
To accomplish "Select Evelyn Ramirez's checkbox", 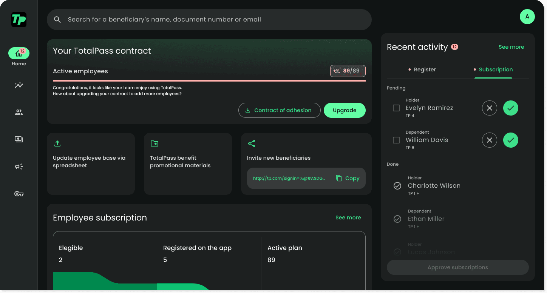I will pyautogui.click(x=396, y=108).
